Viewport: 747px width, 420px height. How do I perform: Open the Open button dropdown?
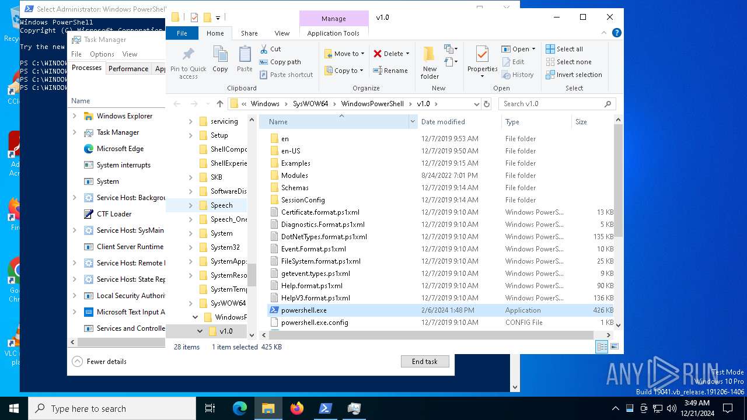point(533,49)
